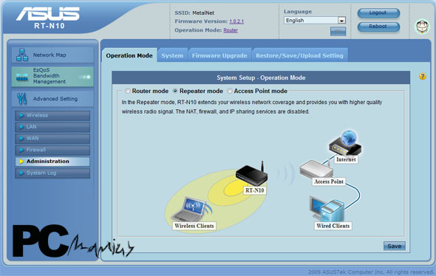This screenshot has height=276, width=436.
Task: Open the EzQoS Bandwidth Management icon
Action: (22, 77)
